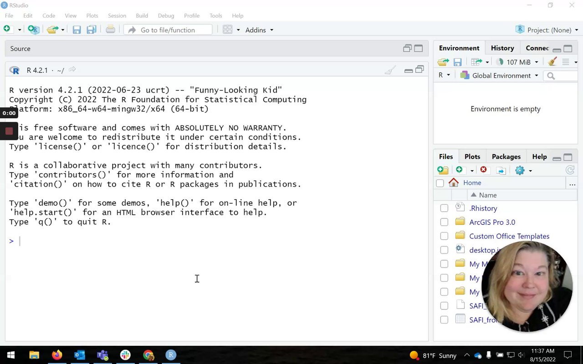The width and height of the screenshot is (583, 364).
Task: Toggle the select all files checkbox
Action: 440,183
